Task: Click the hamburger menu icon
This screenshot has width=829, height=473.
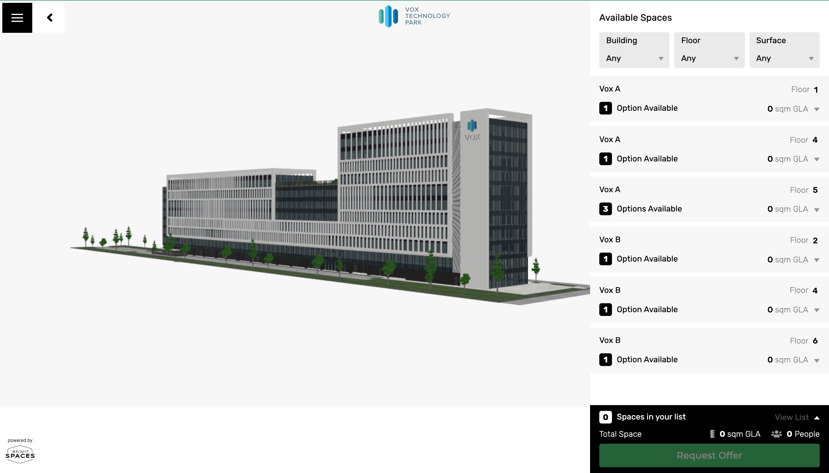Action: 17,17
